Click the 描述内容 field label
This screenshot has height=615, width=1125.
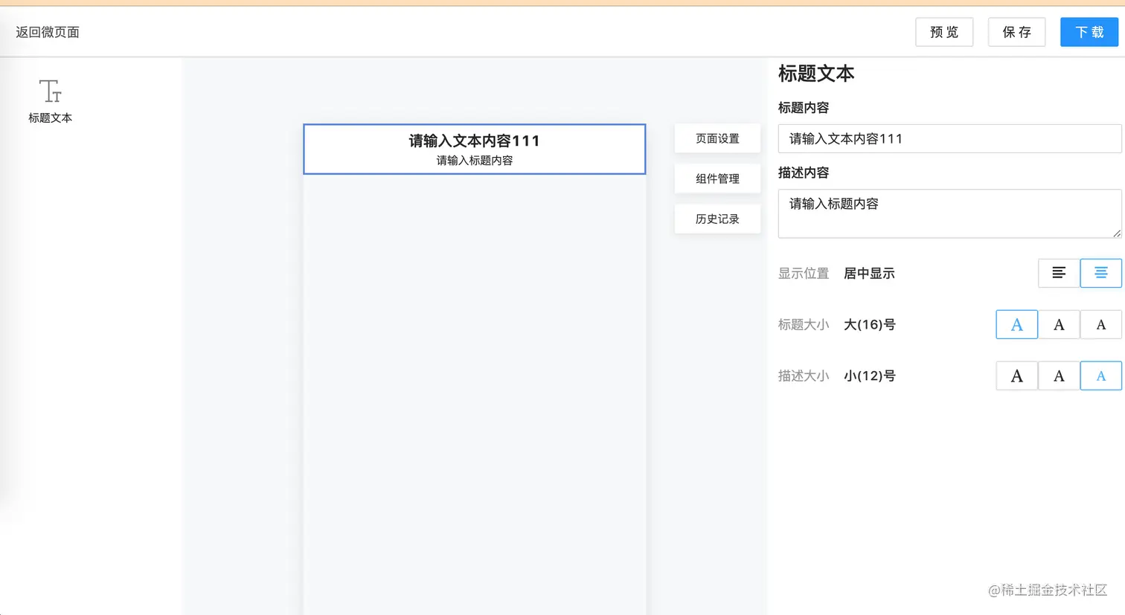pos(804,173)
